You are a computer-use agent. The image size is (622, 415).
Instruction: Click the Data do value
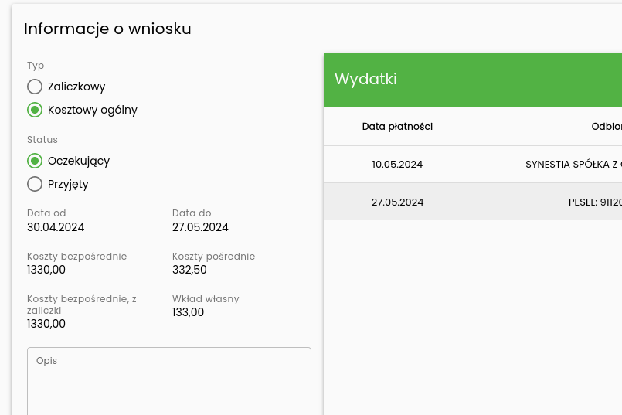200,227
